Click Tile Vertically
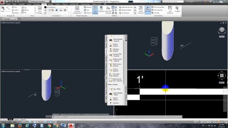 tap(157, 10)
